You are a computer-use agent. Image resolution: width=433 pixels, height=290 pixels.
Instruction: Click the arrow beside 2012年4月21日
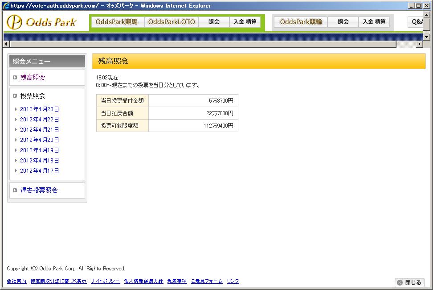pos(16,130)
